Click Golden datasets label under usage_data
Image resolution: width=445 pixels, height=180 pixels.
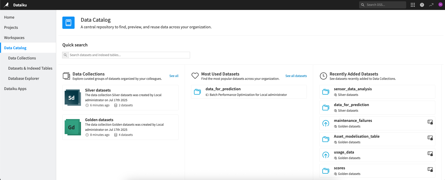coord(349,158)
